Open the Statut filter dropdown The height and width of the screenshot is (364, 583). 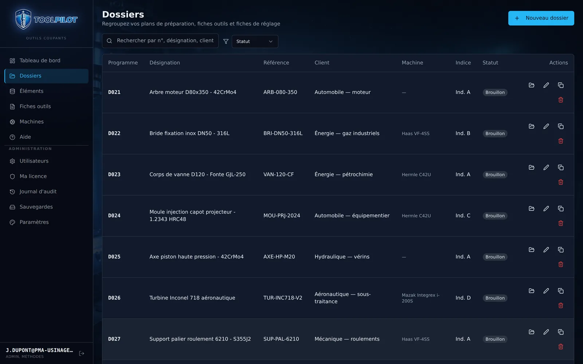(255, 41)
